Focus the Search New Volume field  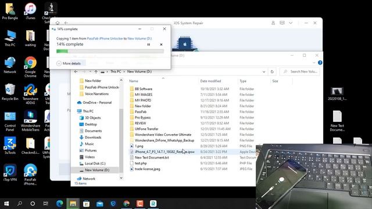click(x=300, y=71)
